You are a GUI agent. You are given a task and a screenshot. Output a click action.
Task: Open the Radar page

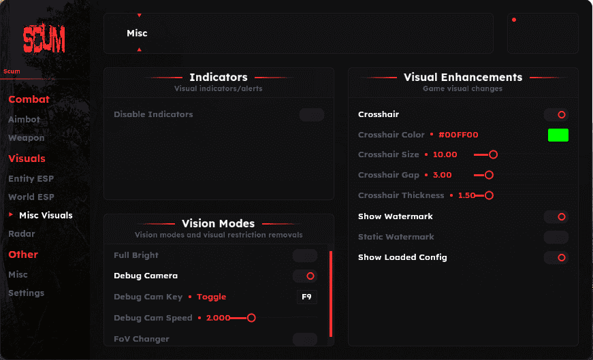[x=22, y=233]
